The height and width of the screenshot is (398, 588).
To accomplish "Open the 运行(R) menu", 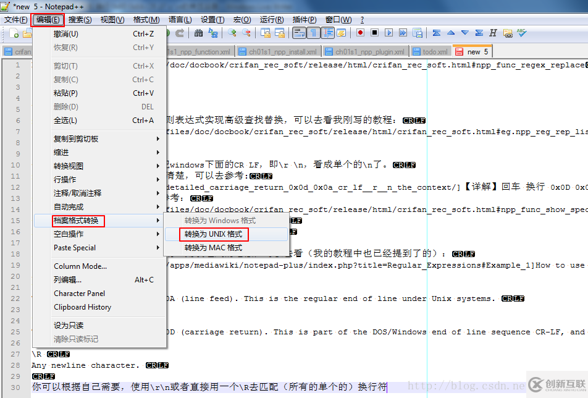I will tap(272, 20).
